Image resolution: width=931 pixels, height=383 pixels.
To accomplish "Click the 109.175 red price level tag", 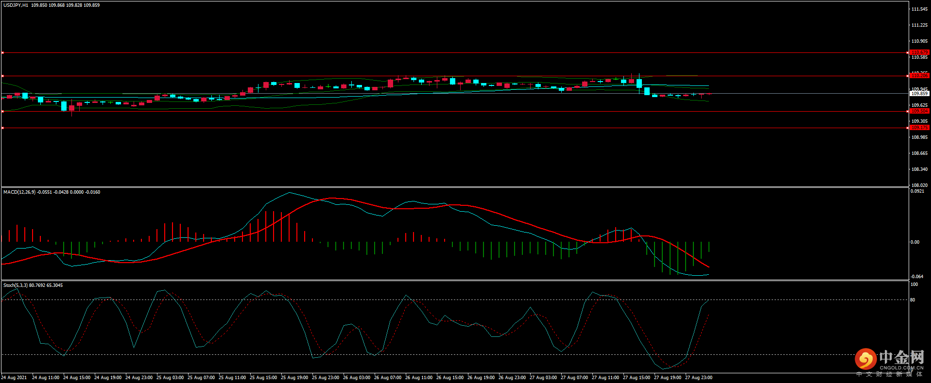I will click(919, 128).
